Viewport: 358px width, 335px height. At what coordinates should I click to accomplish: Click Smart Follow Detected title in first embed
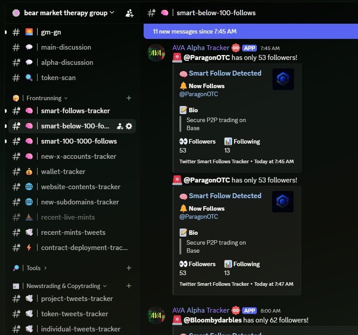pyautogui.click(x=225, y=73)
